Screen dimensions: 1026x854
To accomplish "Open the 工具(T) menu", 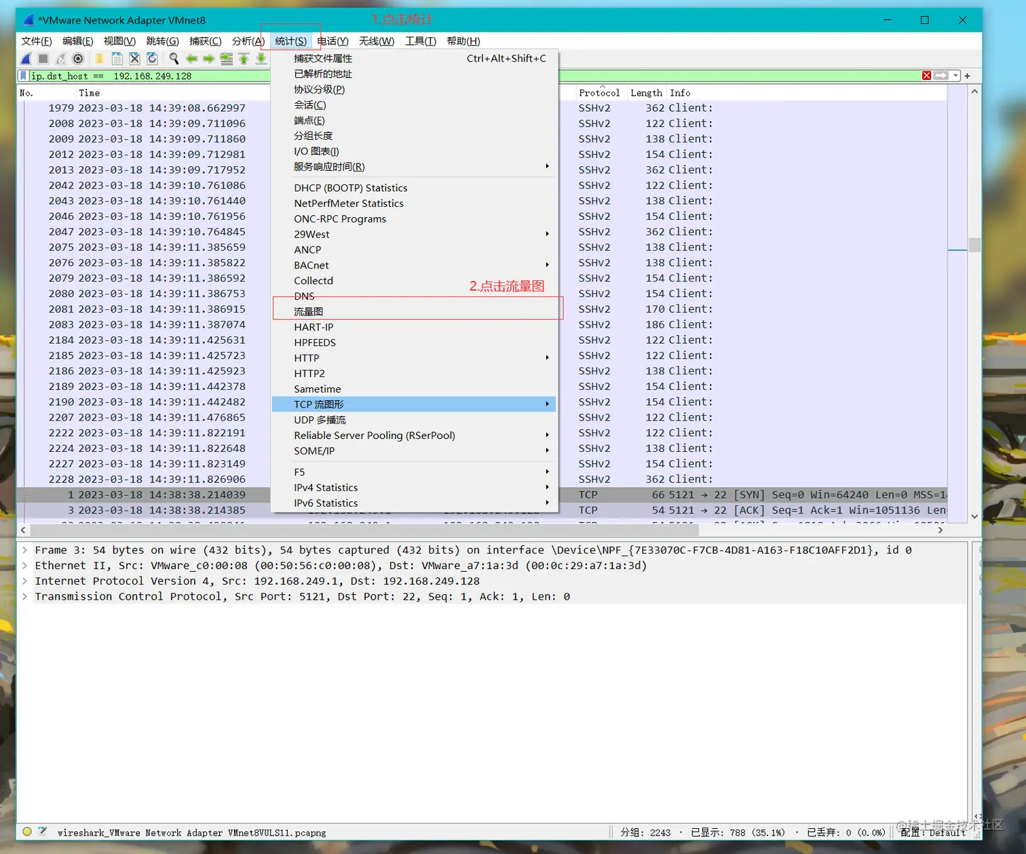I will point(421,41).
